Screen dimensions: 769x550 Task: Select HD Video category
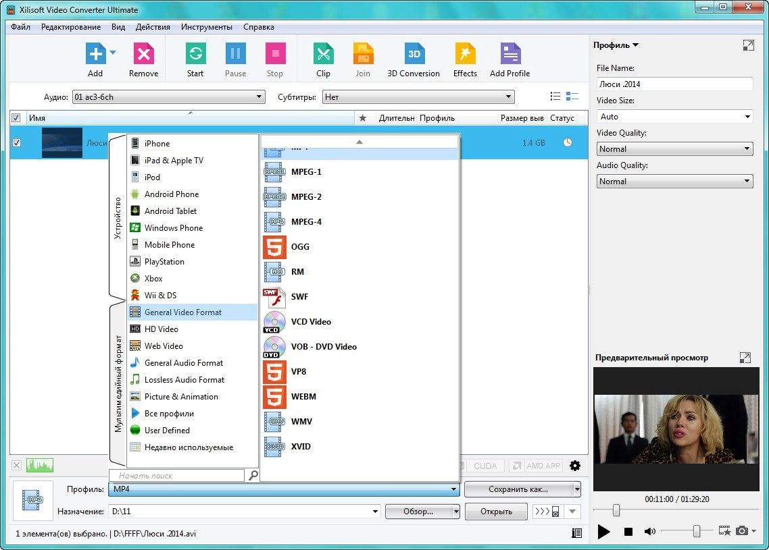[192, 329]
